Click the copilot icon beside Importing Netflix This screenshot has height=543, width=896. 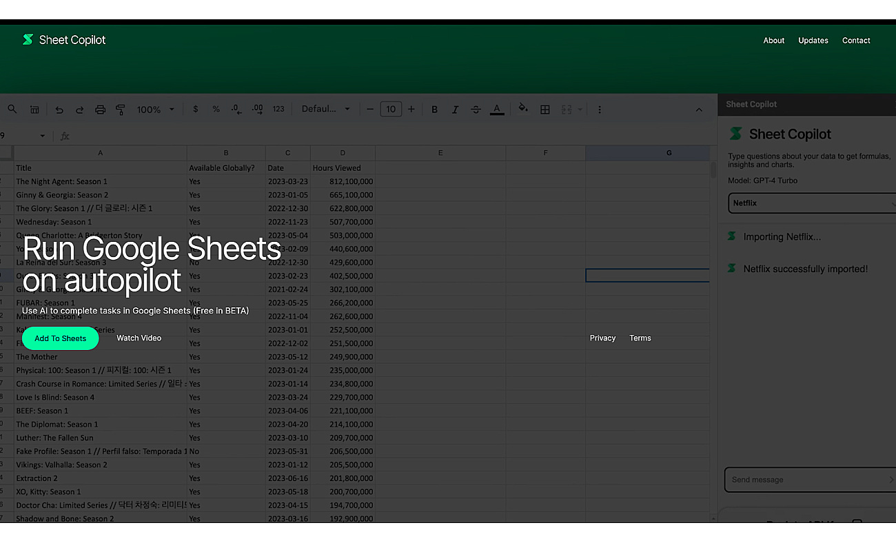[x=732, y=236]
